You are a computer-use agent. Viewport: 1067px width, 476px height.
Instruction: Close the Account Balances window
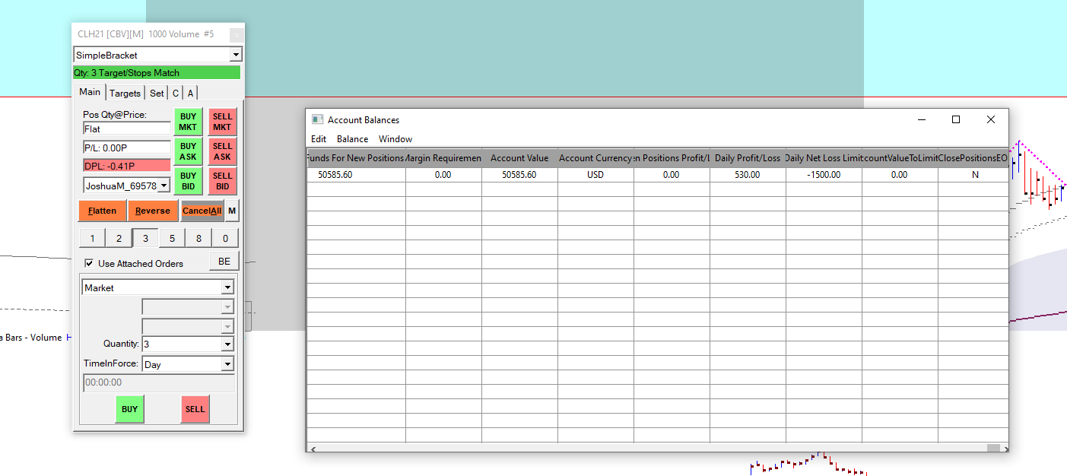(991, 119)
